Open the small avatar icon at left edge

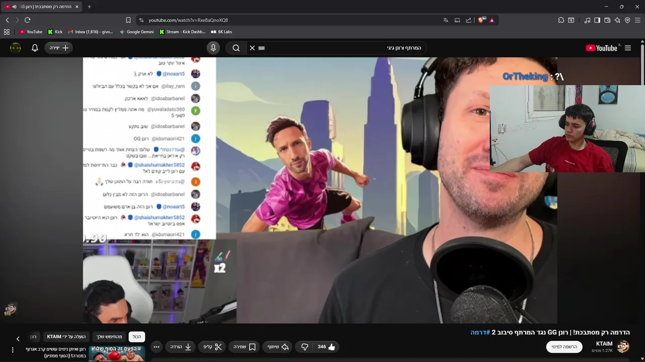coord(10,309)
